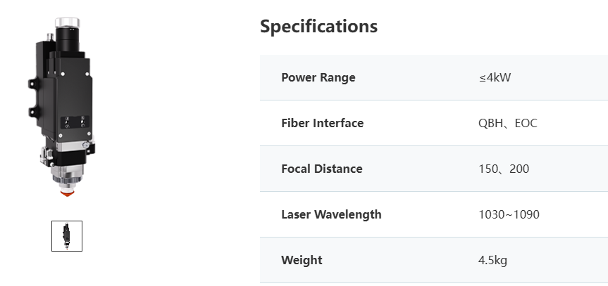This screenshot has height=286, width=608.
Task: Click the orange nozzle tip on the laser head
Action: (x=67, y=193)
